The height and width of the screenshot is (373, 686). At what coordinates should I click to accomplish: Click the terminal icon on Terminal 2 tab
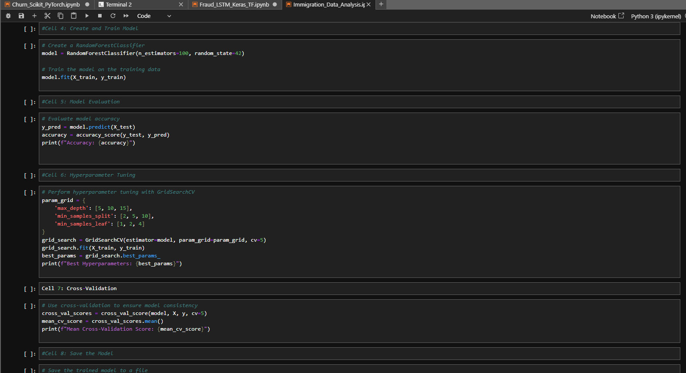[x=101, y=4]
